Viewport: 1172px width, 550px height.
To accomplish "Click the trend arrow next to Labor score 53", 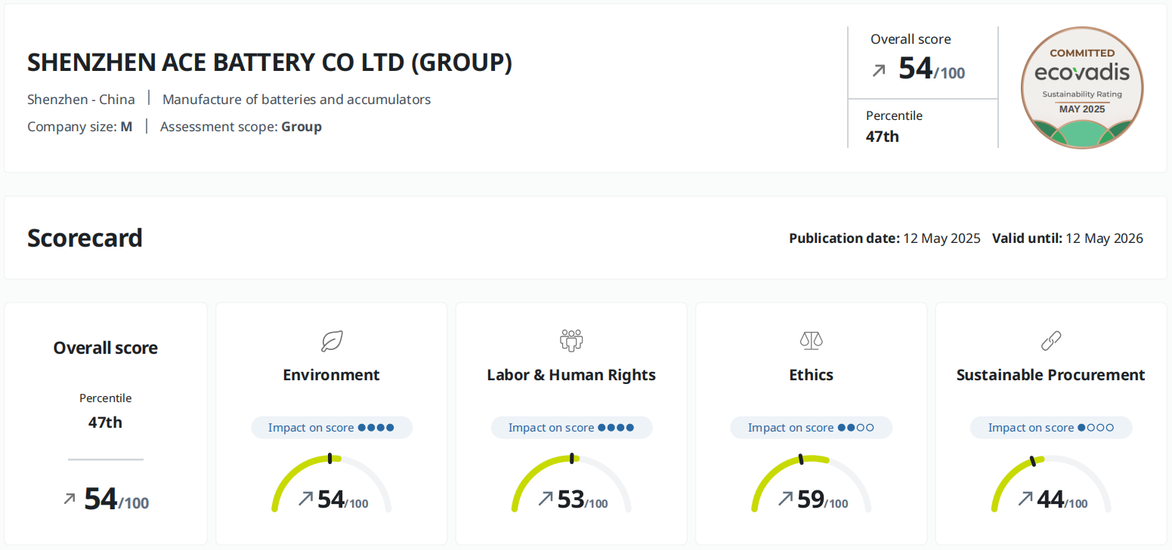I will pyautogui.click(x=546, y=498).
